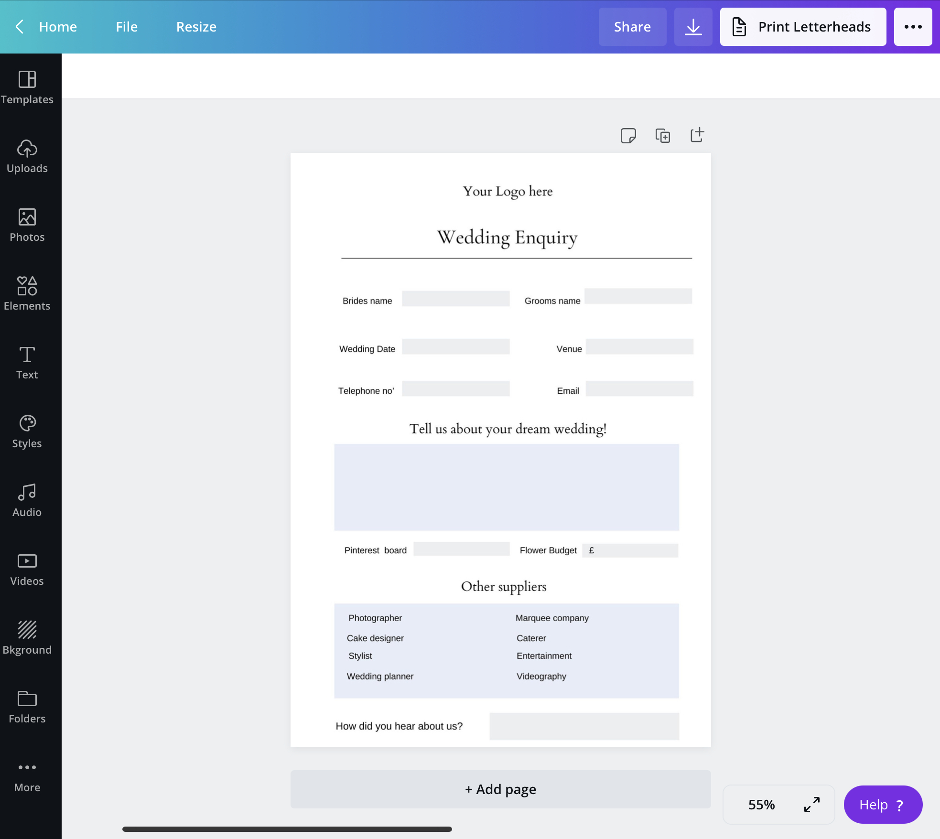Open the File menu
Image resolution: width=940 pixels, height=839 pixels.
click(x=127, y=27)
